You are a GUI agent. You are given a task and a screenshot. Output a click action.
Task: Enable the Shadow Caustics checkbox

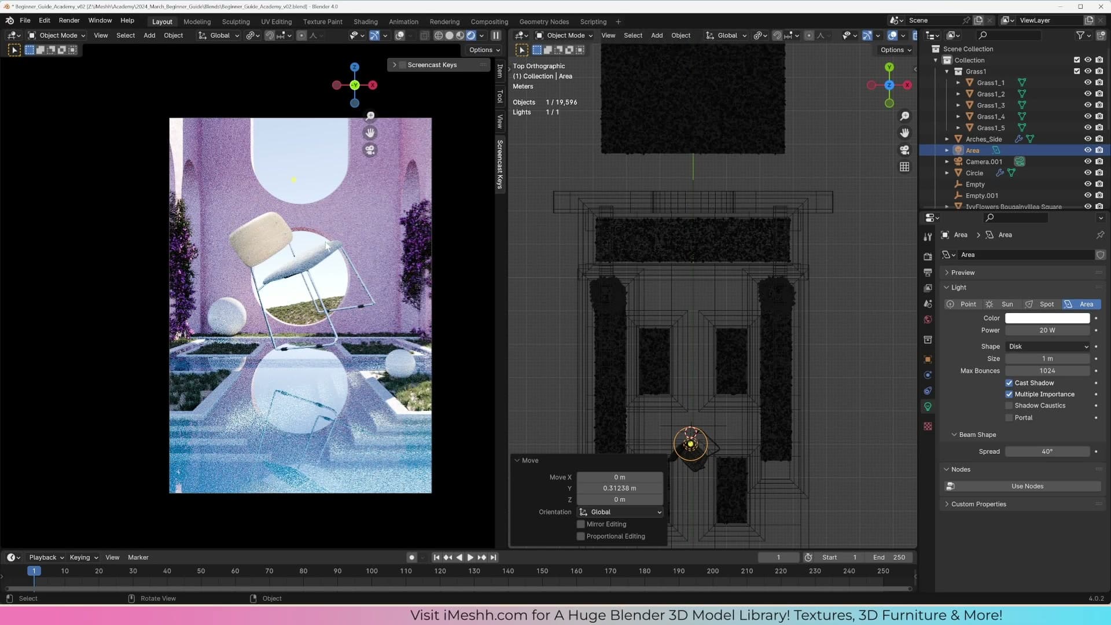tap(1009, 406)
